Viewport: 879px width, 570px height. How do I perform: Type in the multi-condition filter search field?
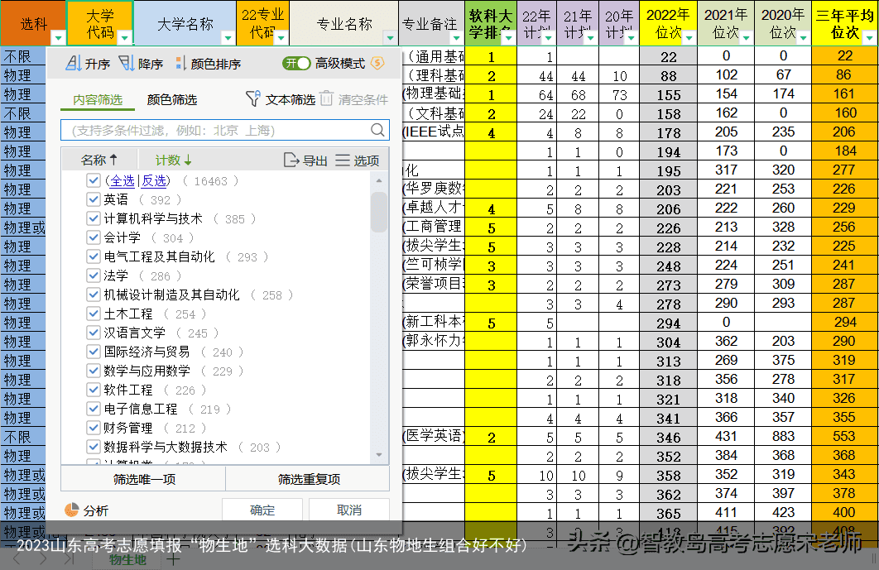pos(223,129)
